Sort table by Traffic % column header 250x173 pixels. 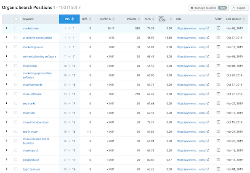105,19
